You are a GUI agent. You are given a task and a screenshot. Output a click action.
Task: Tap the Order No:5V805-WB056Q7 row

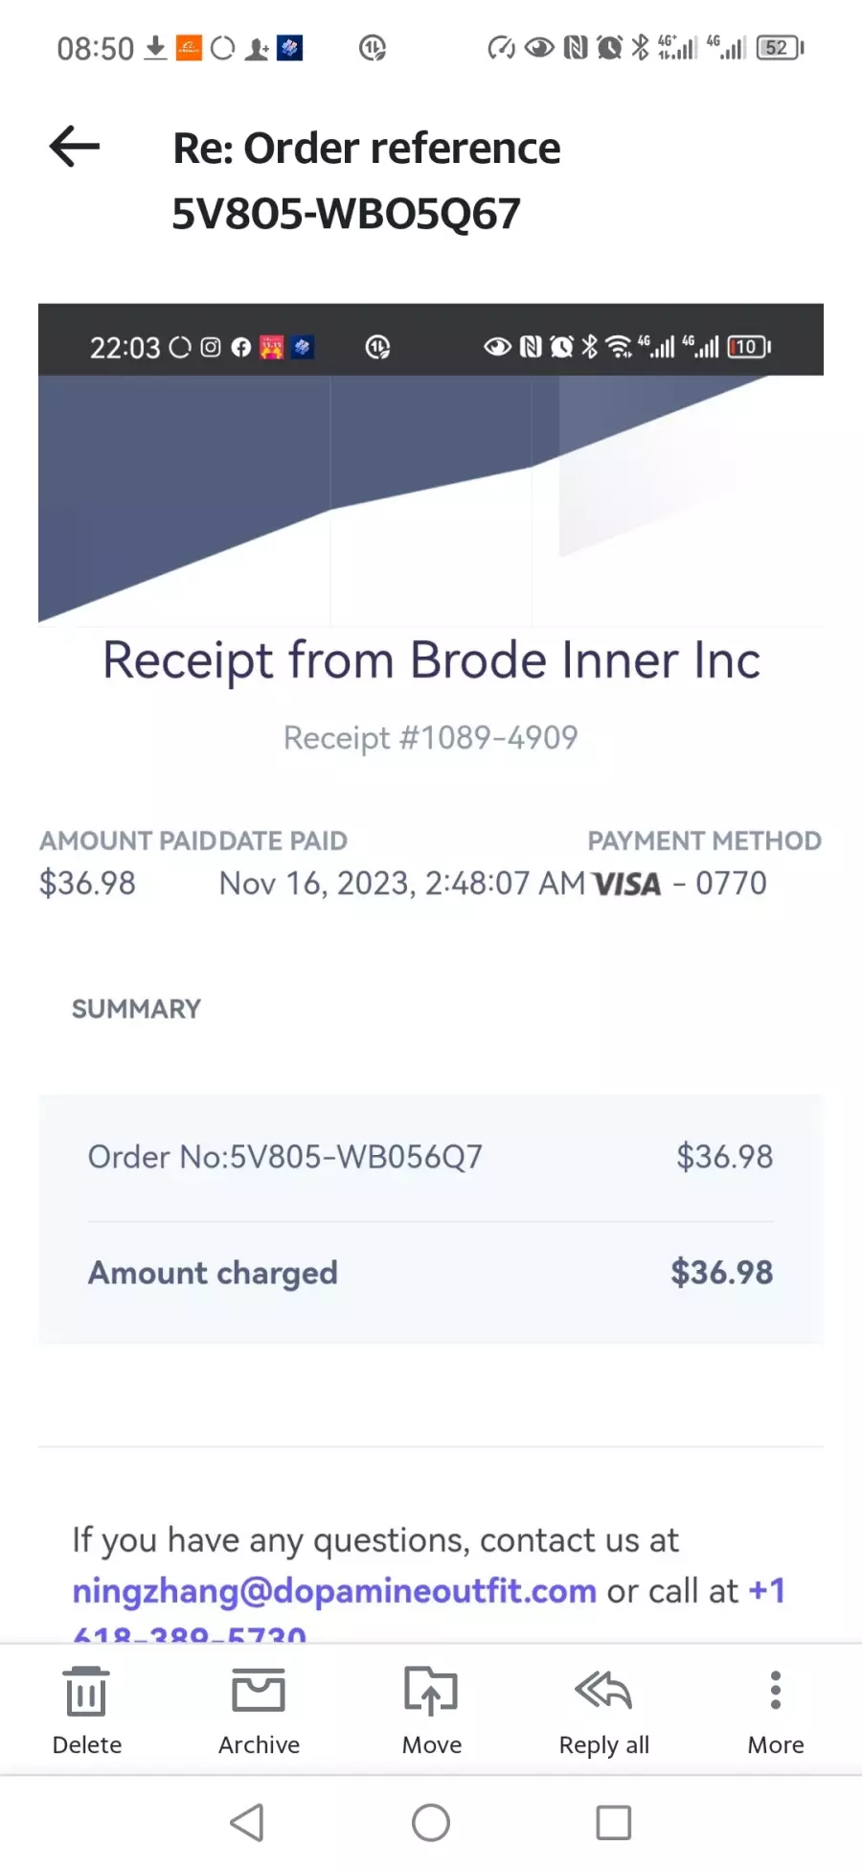point(431,1157)
